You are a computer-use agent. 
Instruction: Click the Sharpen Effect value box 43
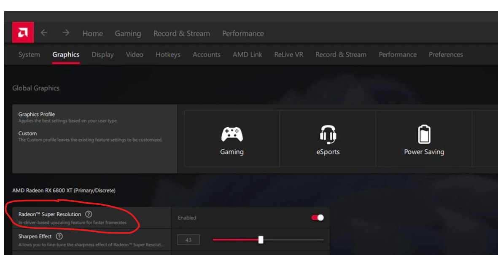188,240
